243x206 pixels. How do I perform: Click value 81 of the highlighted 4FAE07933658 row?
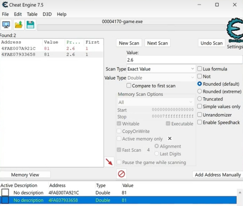click(x=124, y=200)
